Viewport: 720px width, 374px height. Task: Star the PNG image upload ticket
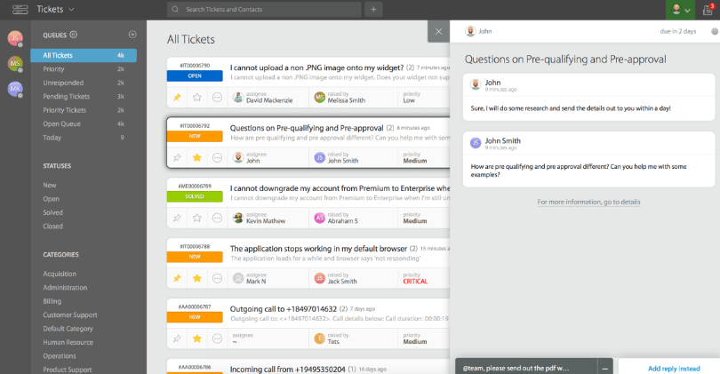click(x=197, y=98)
